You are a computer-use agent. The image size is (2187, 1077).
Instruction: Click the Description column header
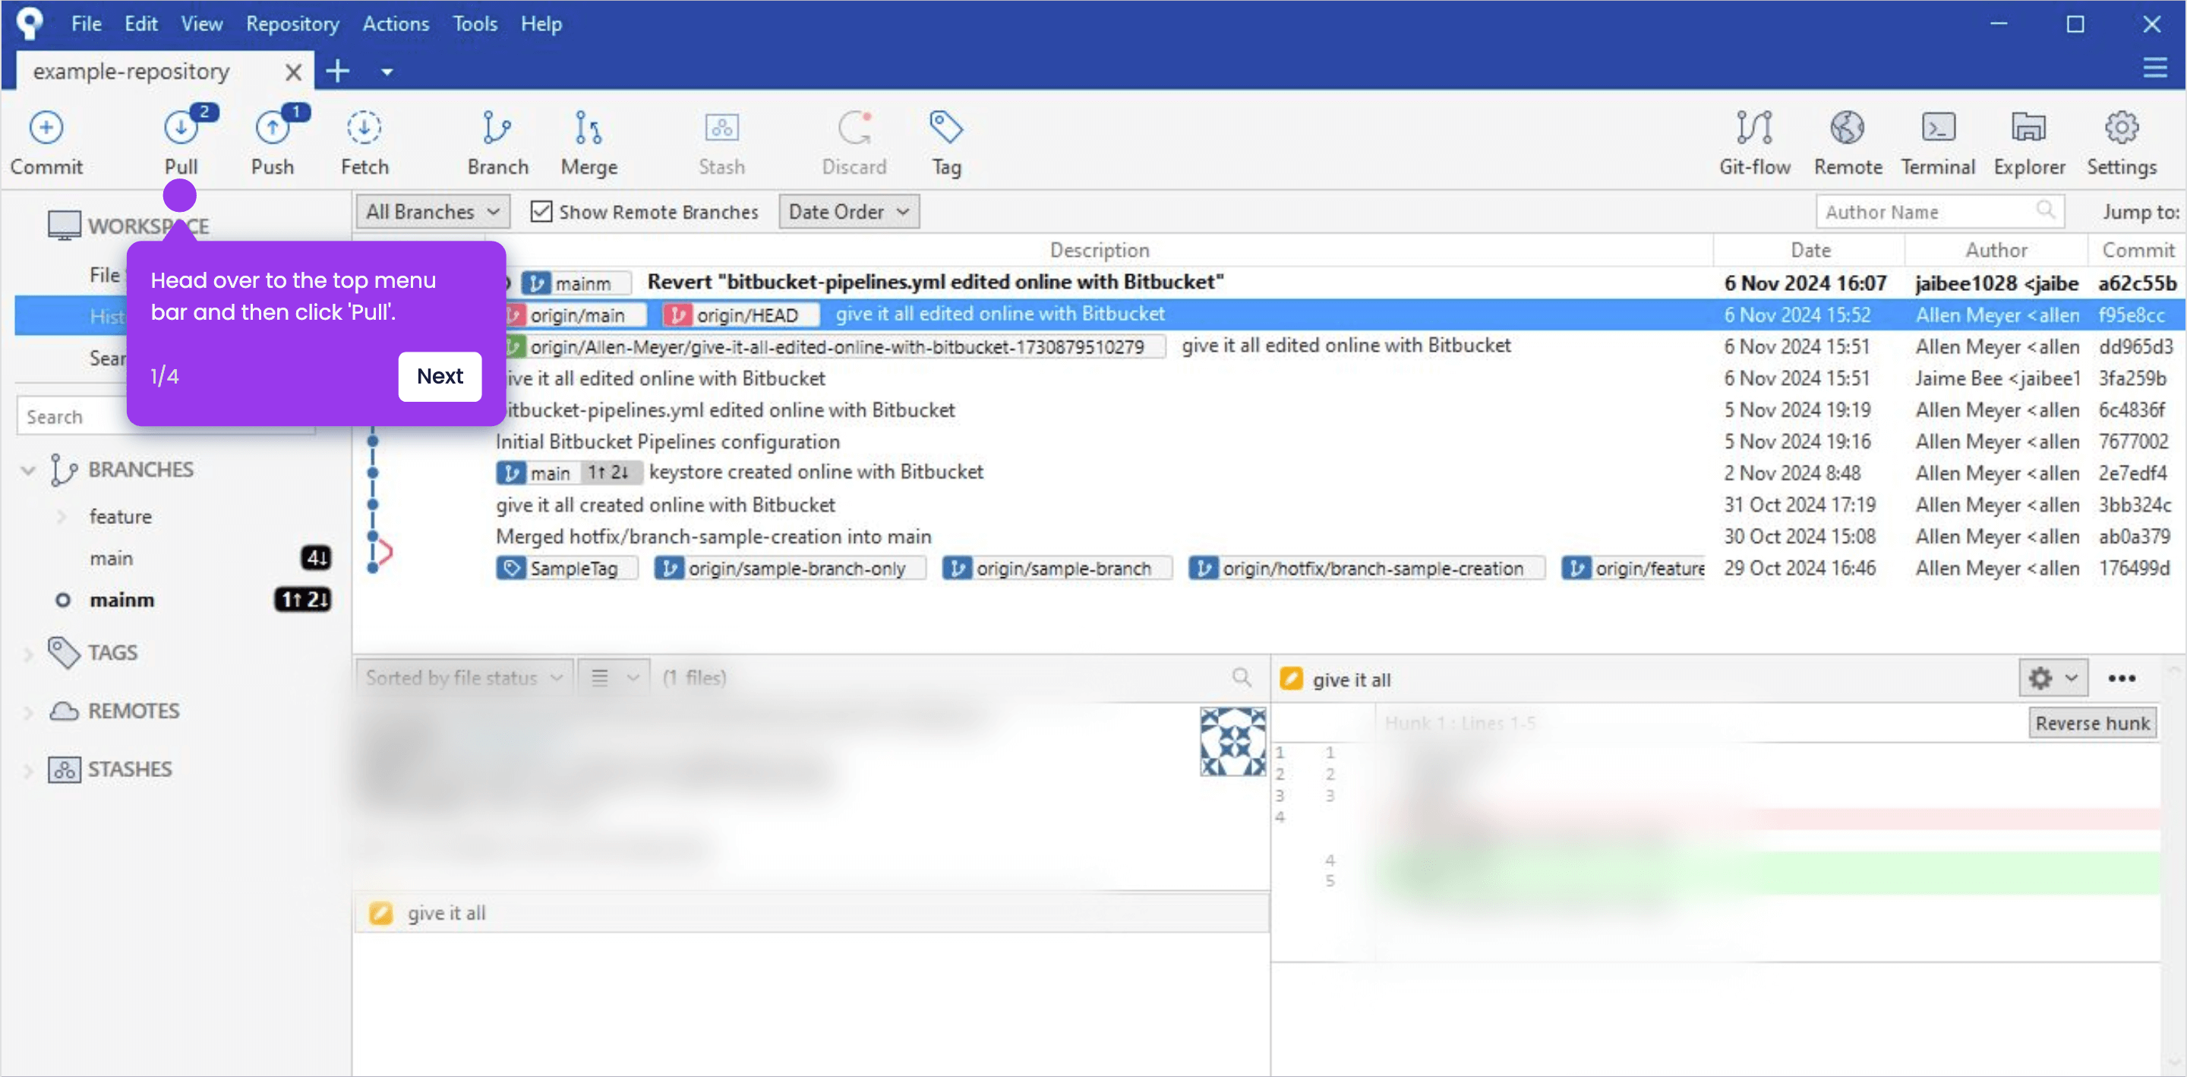coord(1100,251)
